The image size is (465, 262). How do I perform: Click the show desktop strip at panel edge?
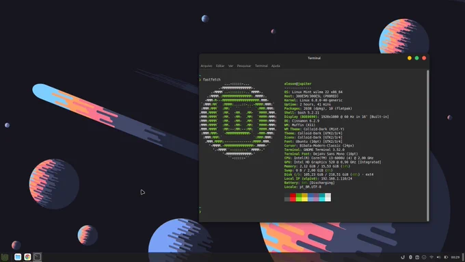click(x=463, y=257)
